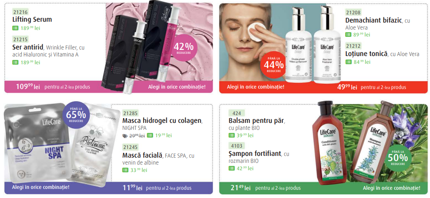Click list icon next to Ser antirid price
This screenshot has height=198, width=430.
(x=15, y=63)
